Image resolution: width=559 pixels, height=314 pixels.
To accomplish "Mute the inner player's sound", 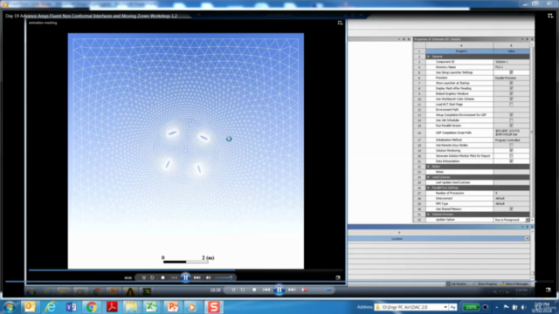I will coord(208,277).
